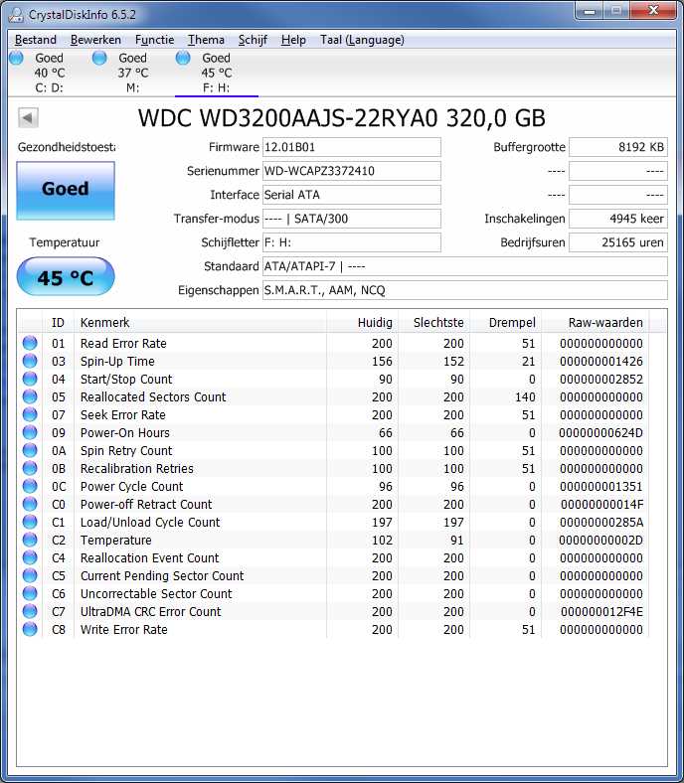The image size is (684, 783).
Task: Select the F: H: disk status orb
Action: pyautogui.click(x=183, y=58)
